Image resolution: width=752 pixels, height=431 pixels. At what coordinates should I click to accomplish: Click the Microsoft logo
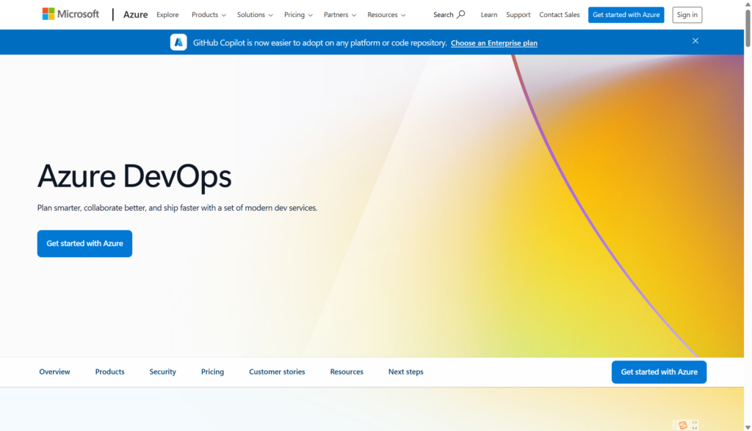point(70,14)
